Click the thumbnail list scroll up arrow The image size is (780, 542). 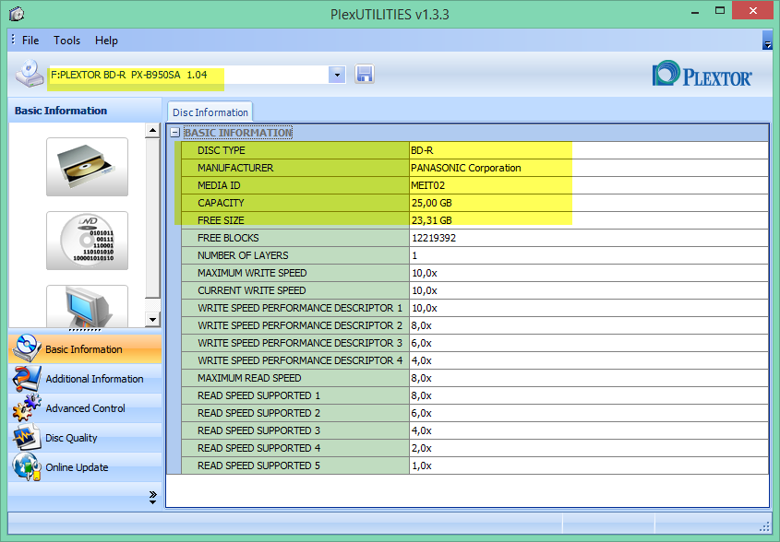pyautogui.click(x=152, y=131)
